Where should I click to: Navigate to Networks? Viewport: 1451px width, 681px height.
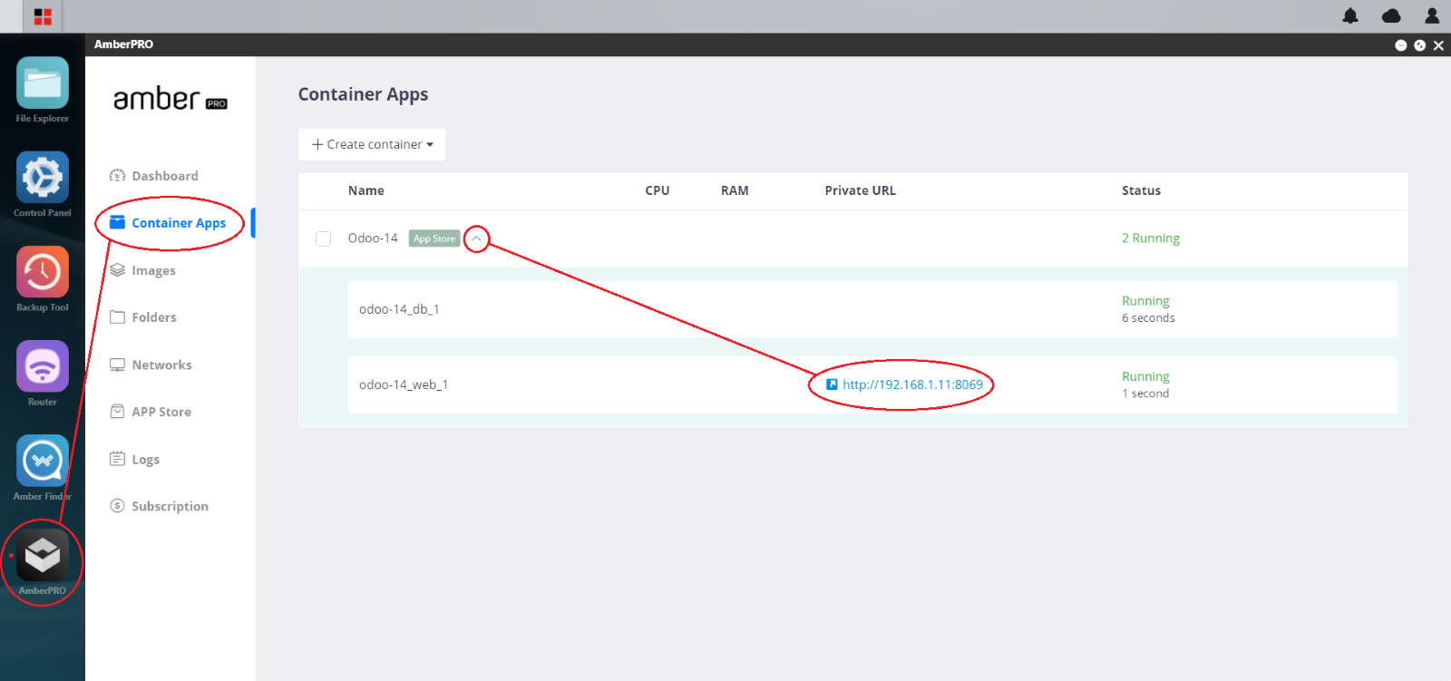(161, 365)
